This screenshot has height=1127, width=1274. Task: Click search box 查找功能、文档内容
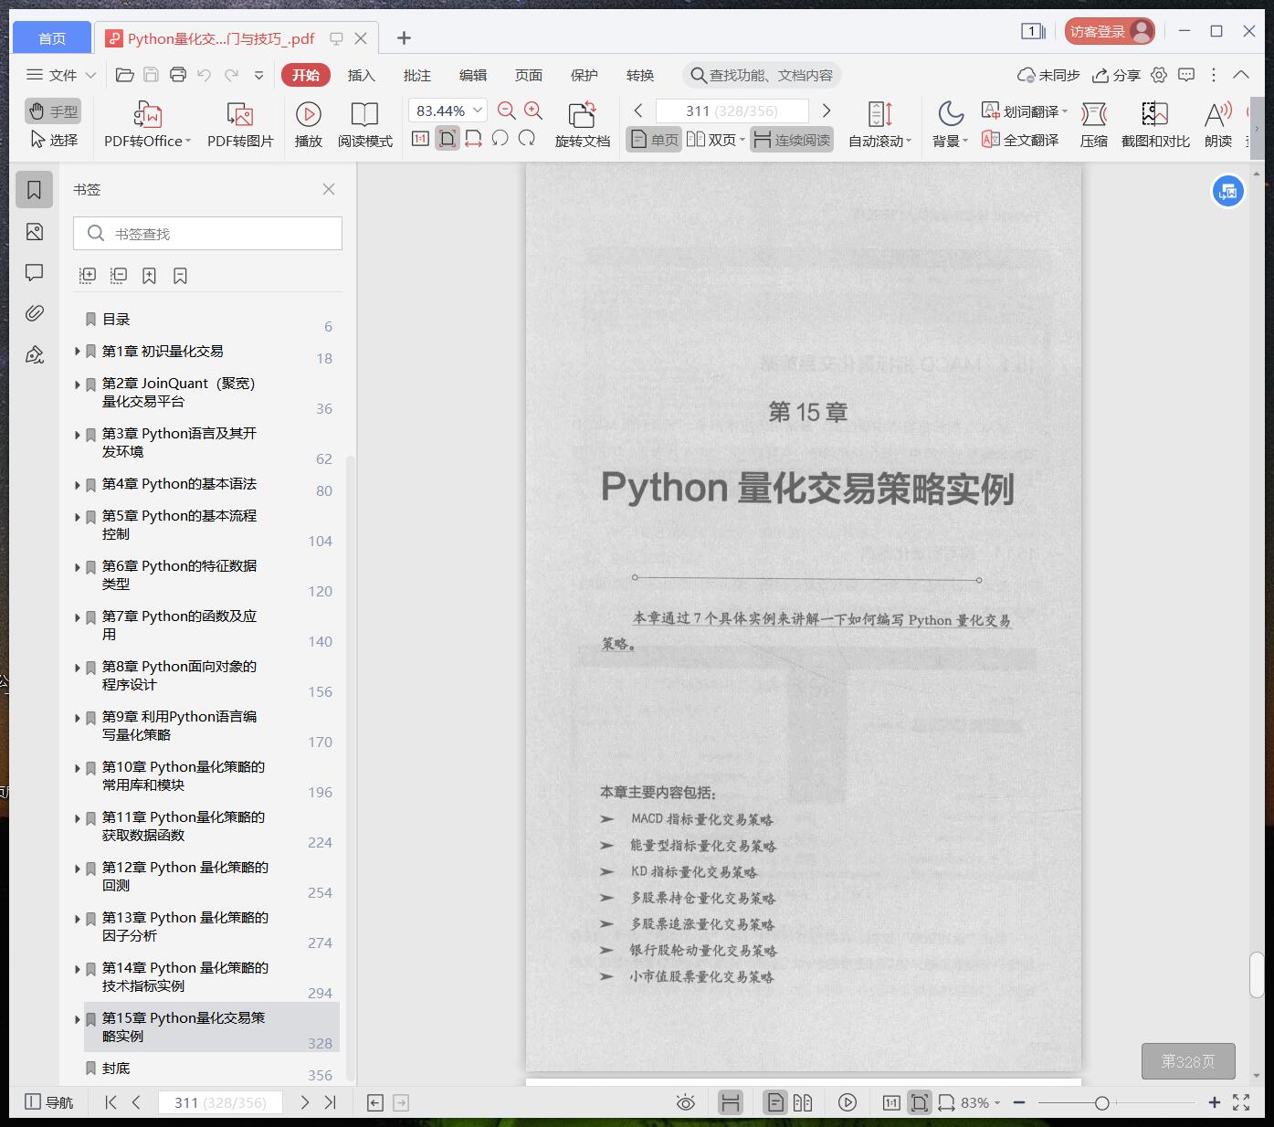[x=762, y=75]
